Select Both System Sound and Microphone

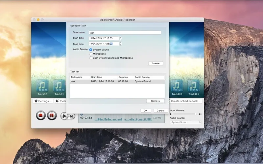click(91, 58)
